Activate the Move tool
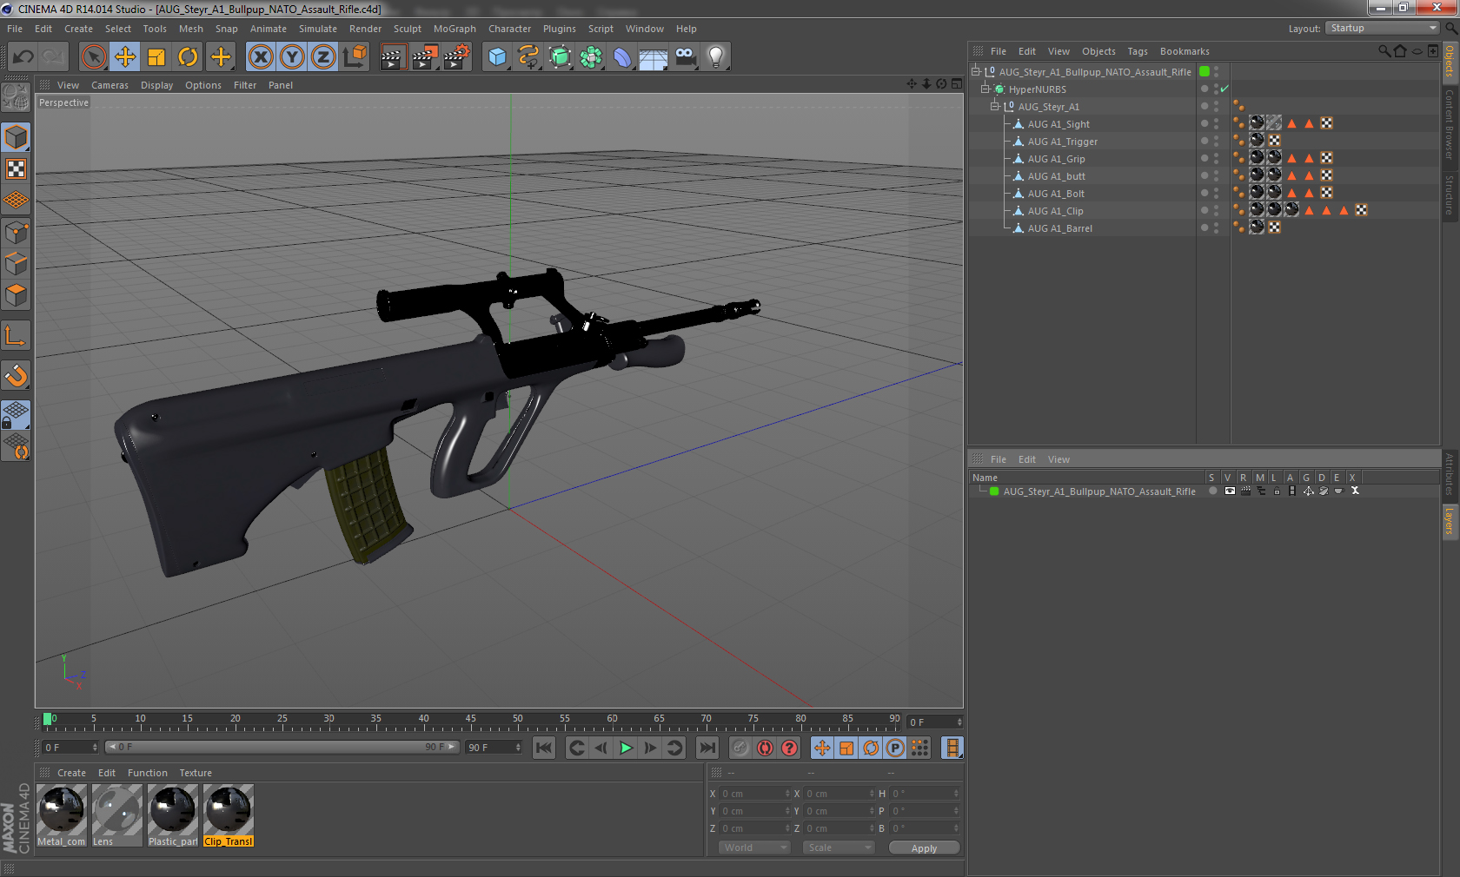The width and height of the screenshot is (1460, 877). (125, 57)
